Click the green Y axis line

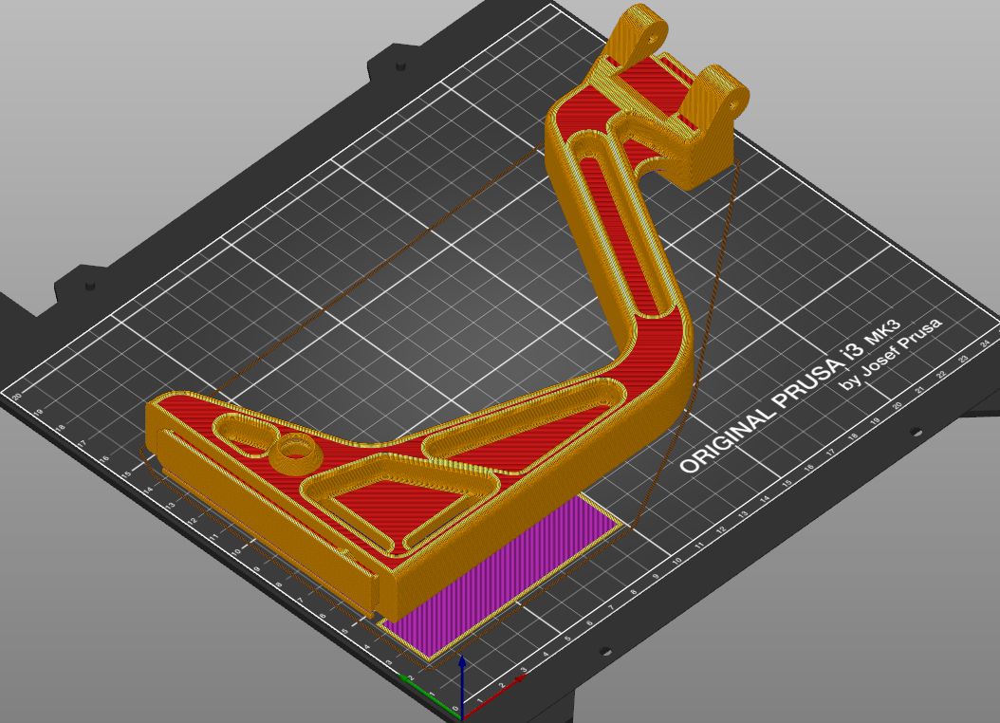click(x=429, y=695)
